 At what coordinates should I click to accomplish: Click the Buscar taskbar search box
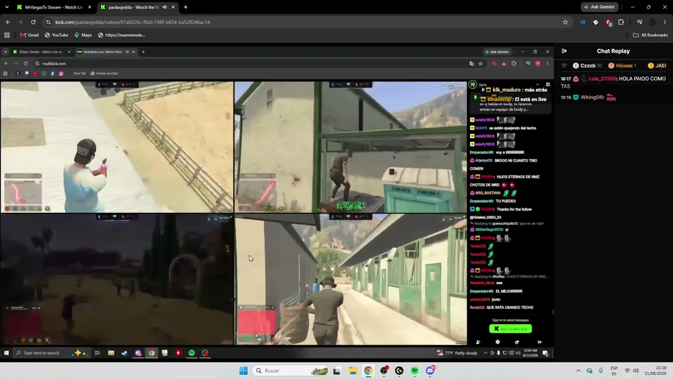(x=291, y=371)
